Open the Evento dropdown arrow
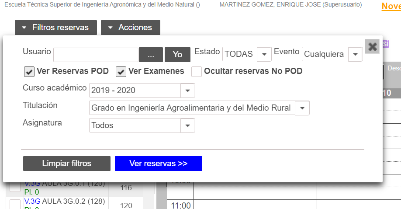The width and height of the screenshot is (401, 209). 355,54
